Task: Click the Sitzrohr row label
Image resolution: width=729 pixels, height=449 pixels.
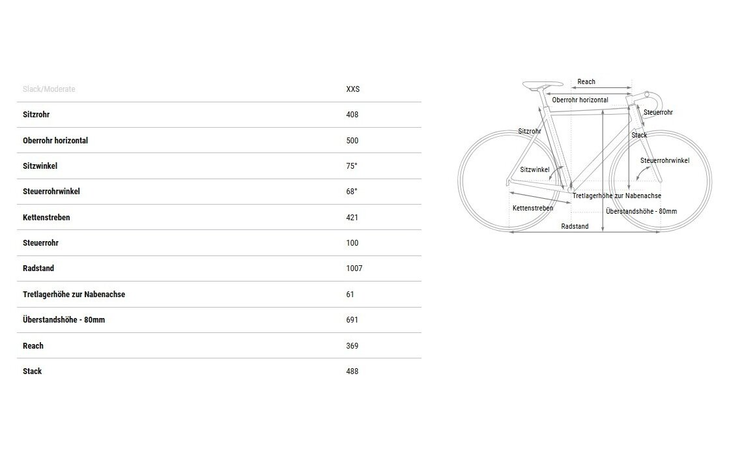Action: click(x=36, y=115)
